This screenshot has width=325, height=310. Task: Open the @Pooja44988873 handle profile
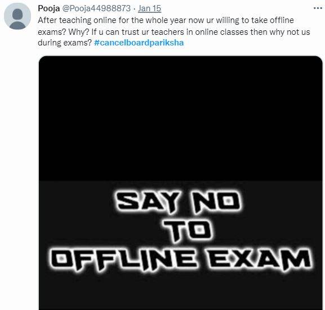[x=96, y=8]
